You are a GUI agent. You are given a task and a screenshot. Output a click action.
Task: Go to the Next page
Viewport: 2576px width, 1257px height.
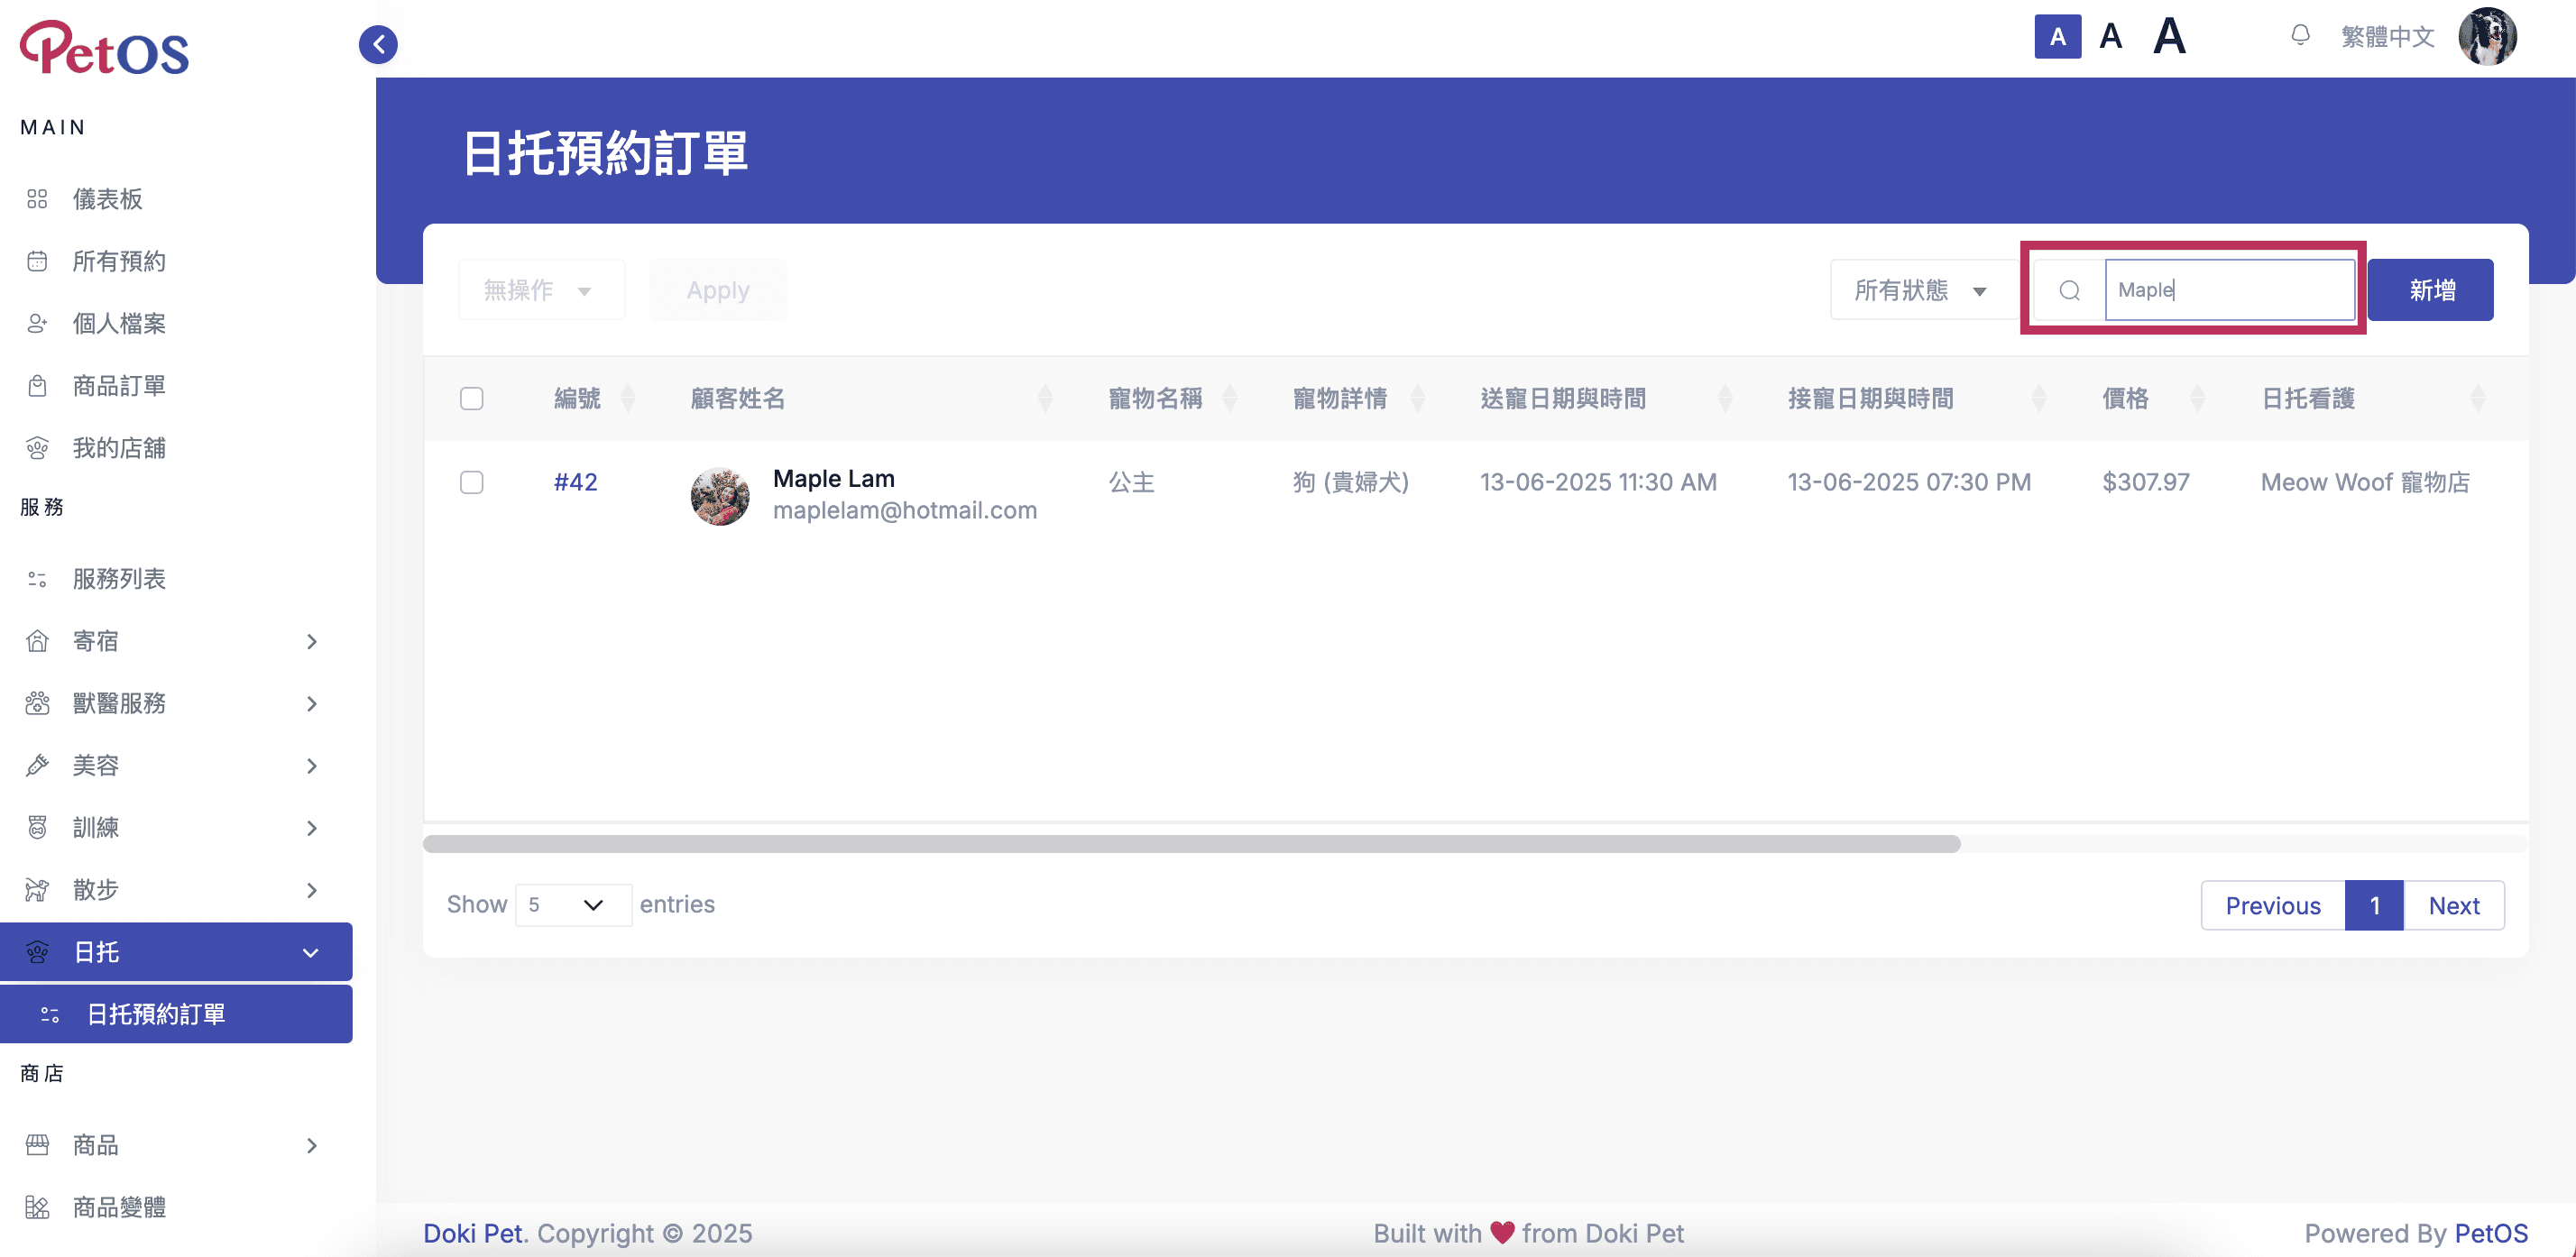[2454, 905]
